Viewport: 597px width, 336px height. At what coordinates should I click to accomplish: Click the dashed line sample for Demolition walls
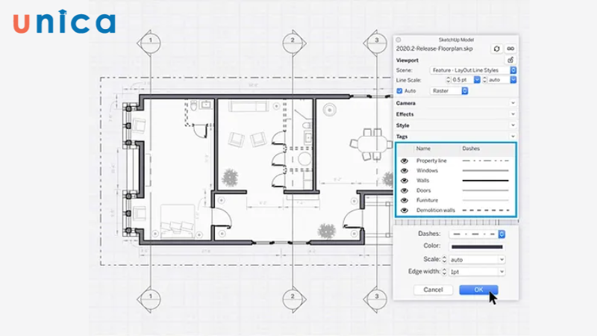(x=486, y=211)
